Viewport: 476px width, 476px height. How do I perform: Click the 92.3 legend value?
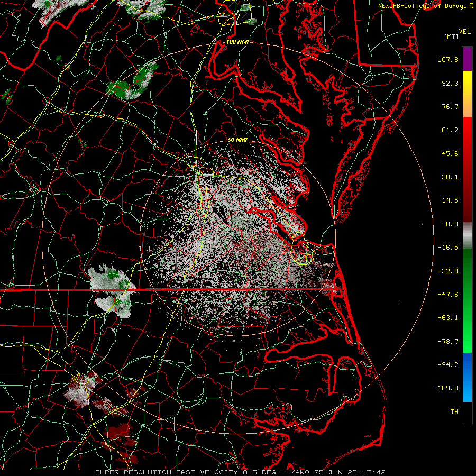pyautogui.click(x=450, y=83)
